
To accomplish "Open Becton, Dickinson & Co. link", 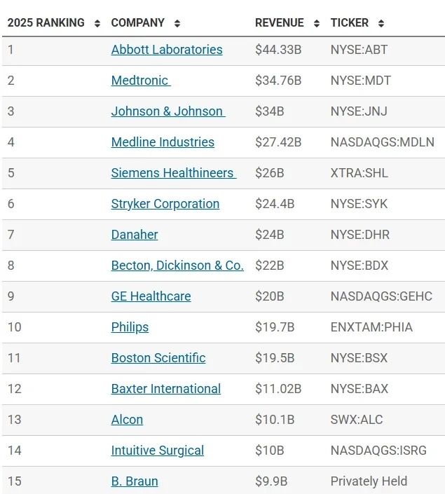I will pyautogui.click(x=177, y=266).
